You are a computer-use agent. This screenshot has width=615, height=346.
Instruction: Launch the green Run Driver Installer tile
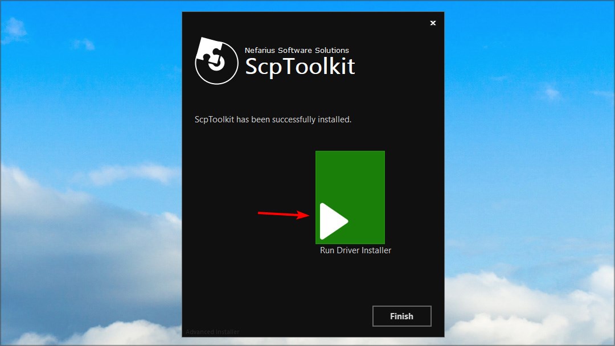pos(350,197)
